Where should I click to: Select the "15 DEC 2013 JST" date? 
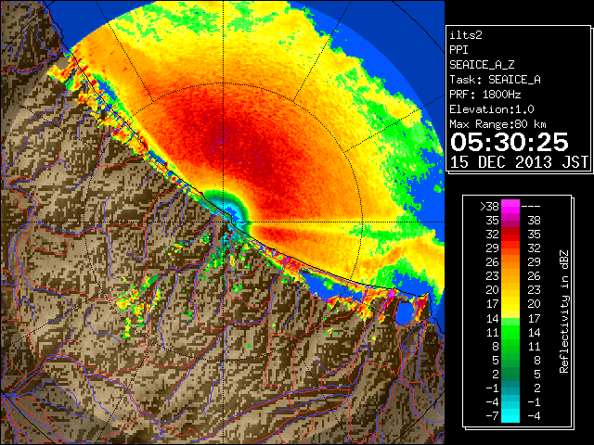click(x=519, y=162)
